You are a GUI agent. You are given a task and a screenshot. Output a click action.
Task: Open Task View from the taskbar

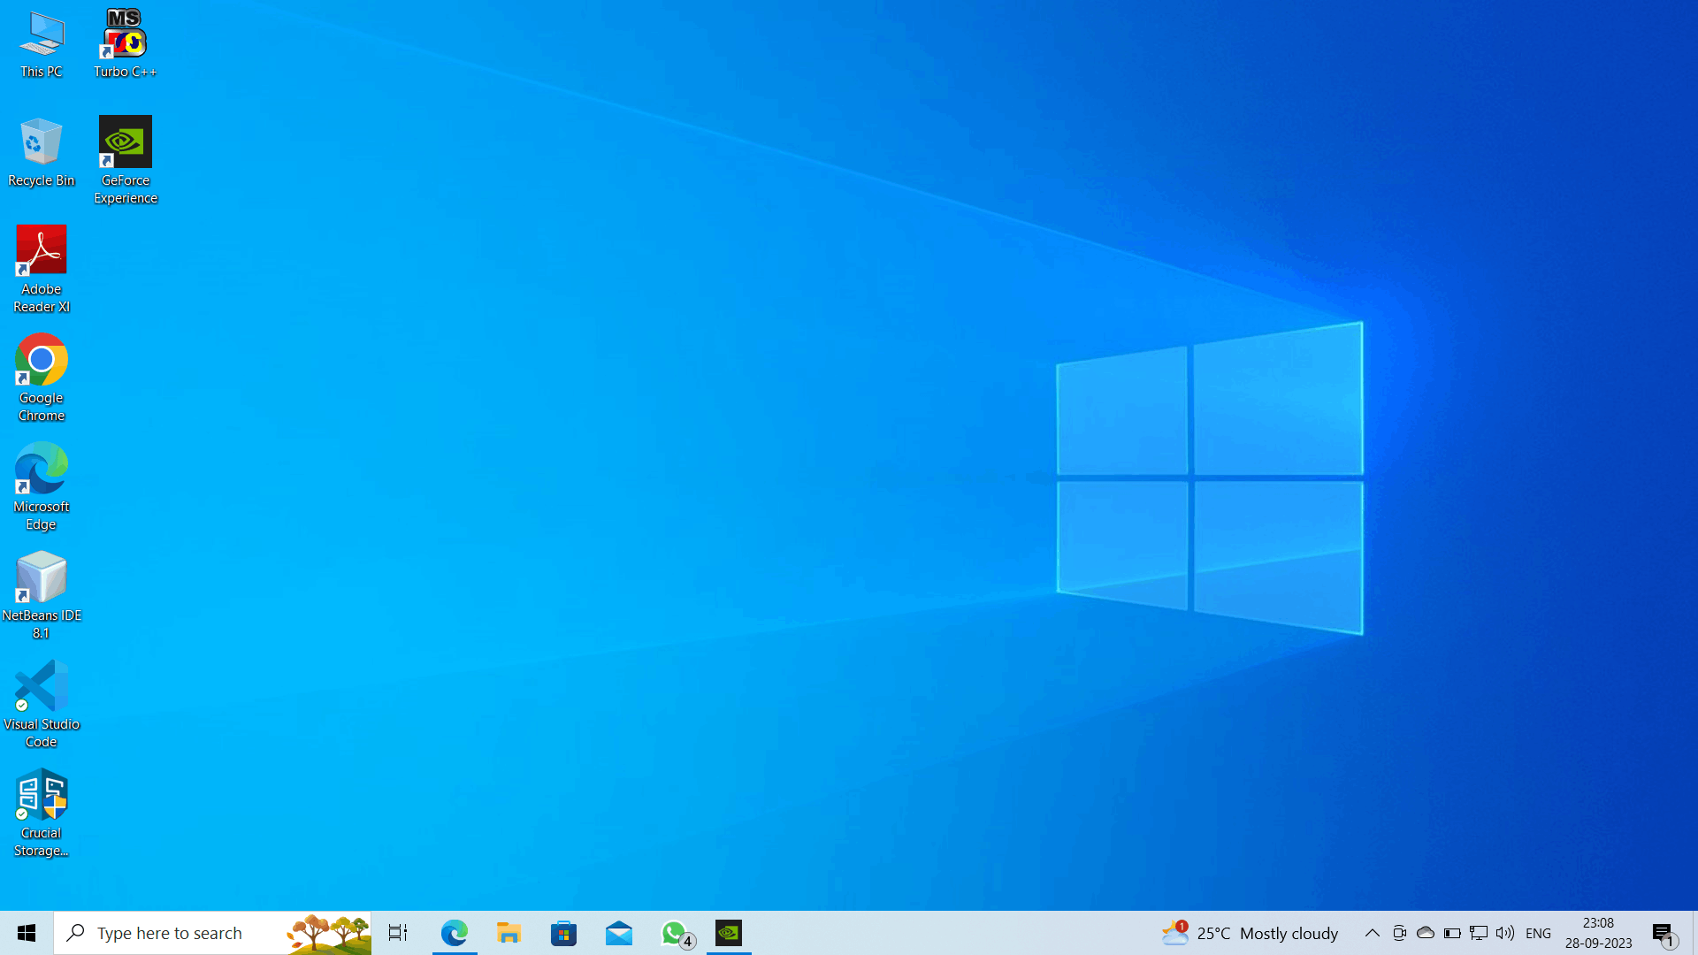pos(398,933)
